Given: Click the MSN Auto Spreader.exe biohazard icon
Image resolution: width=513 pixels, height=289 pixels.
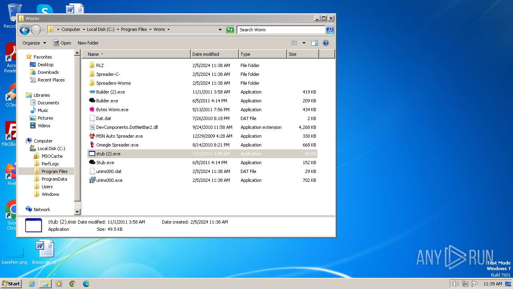Looking at the screenshot, I should tap(92, 136).
